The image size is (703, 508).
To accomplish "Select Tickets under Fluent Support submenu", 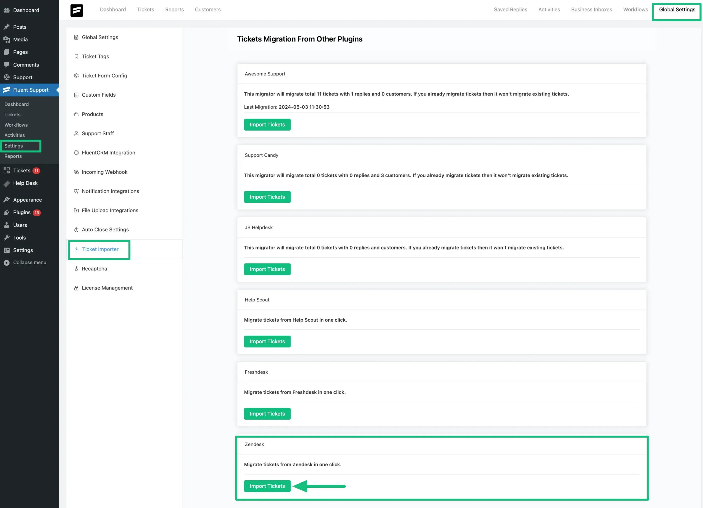I will tap(12, 115).
